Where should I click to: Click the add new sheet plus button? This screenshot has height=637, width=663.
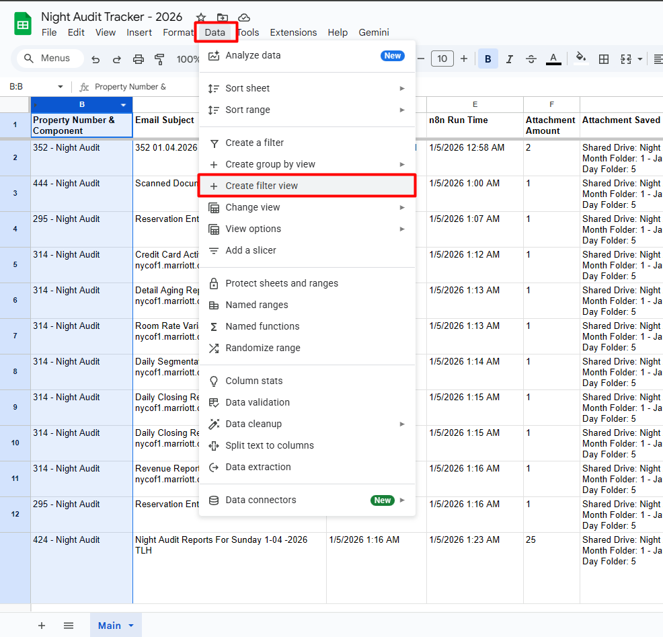[42, 626]
